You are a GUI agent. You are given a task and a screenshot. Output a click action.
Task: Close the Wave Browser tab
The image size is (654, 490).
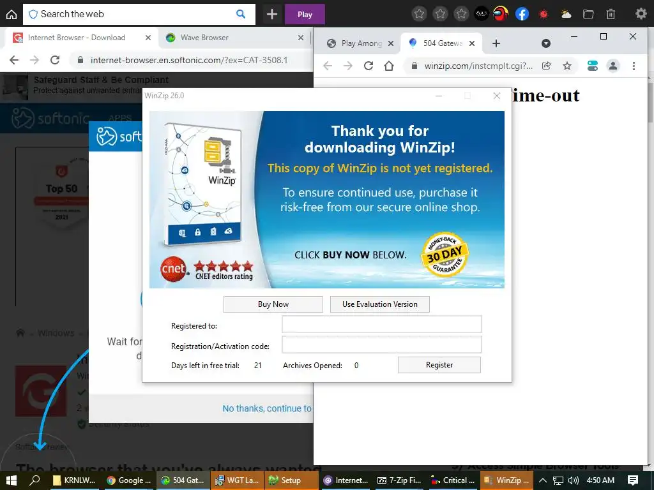pos(301,38)
